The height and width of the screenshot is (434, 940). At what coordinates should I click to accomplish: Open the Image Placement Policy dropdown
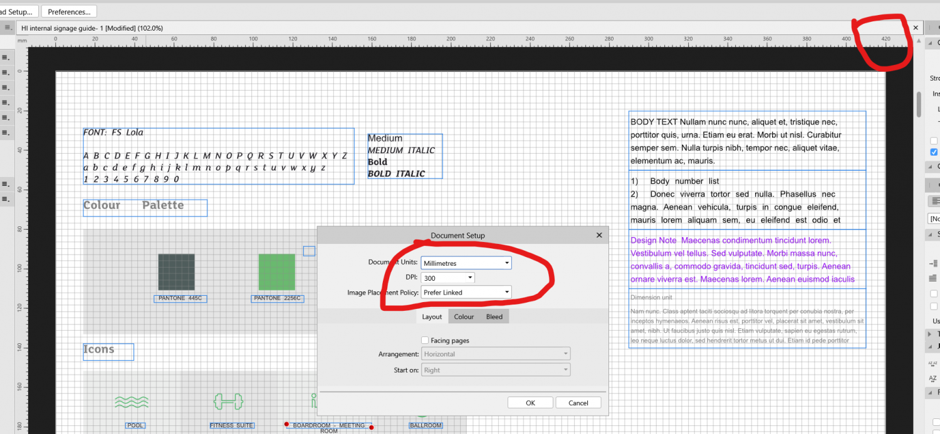coord(466,292)
